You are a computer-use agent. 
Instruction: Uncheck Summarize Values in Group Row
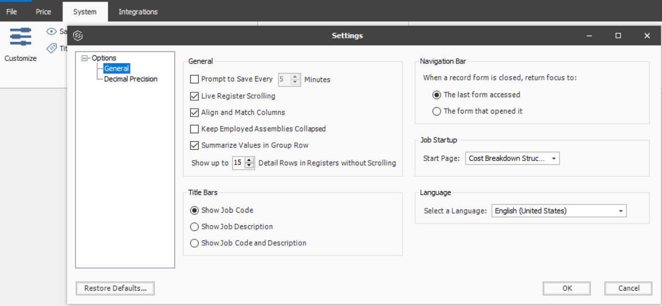pyautogui.click(x=194, y=145)
